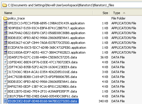This screenshot has width=142, height=104.
Task: Select file name BDE12B70-0DAD-7FE4-2F31-A39A8FE85F7F.data
Action: (x=42, y=91)
